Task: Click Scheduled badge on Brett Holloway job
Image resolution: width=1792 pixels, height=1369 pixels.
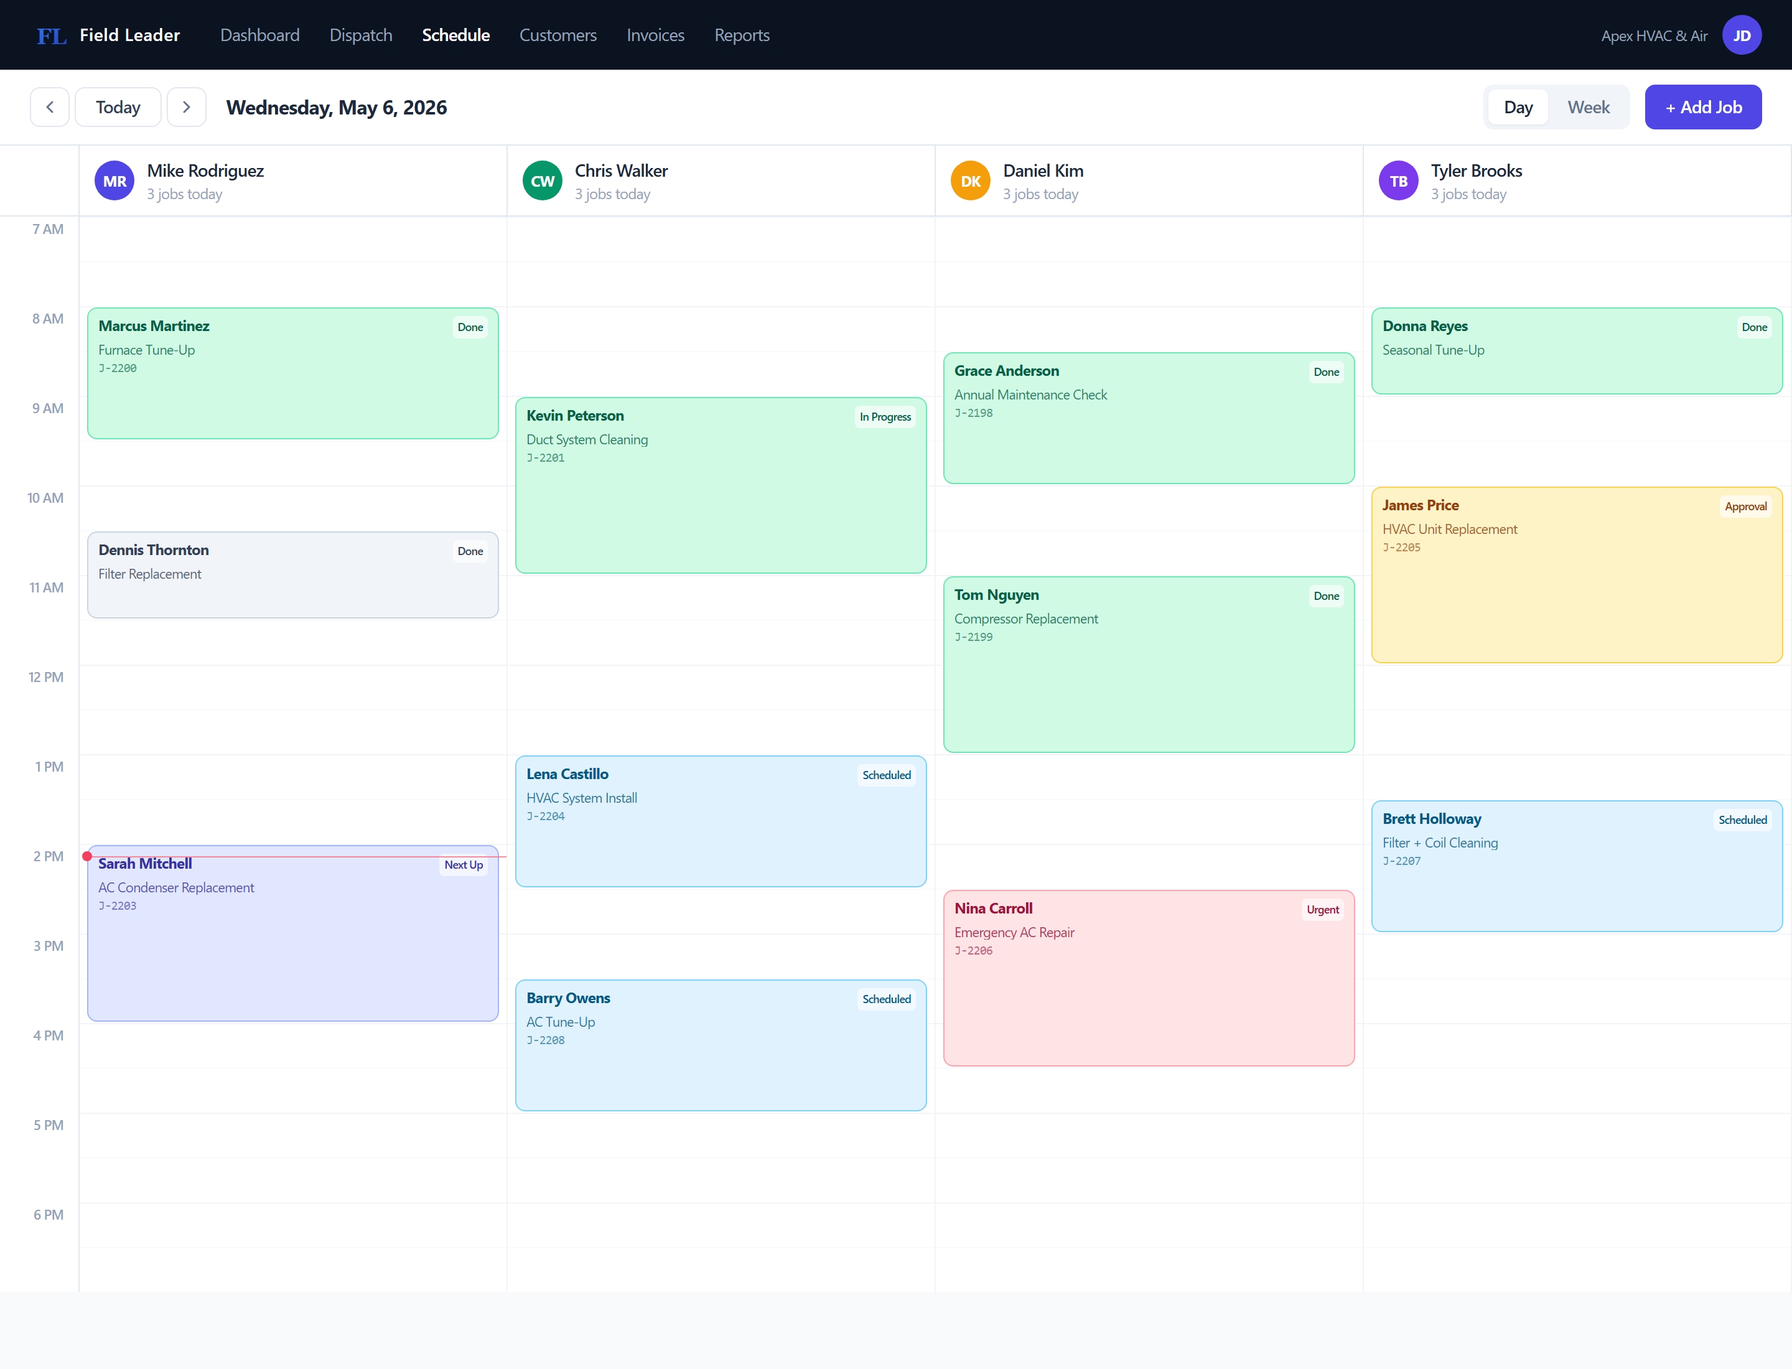Action: coord(1743,821)
